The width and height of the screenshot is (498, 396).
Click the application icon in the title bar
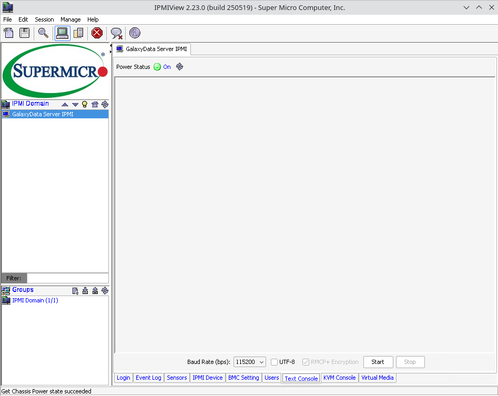[x=7, y=7]
